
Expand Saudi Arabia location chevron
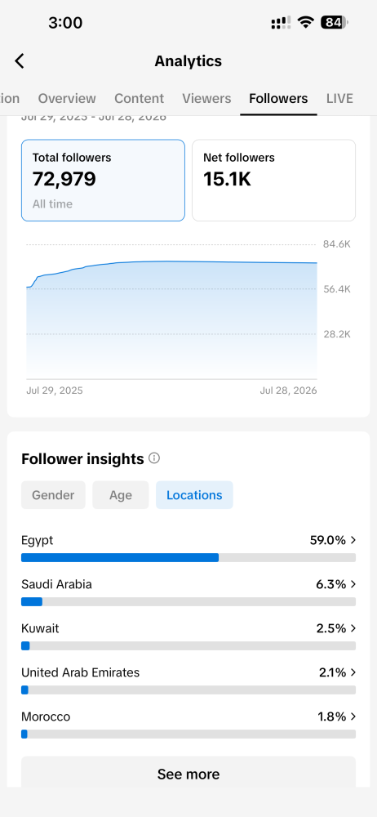pos(353,585)
